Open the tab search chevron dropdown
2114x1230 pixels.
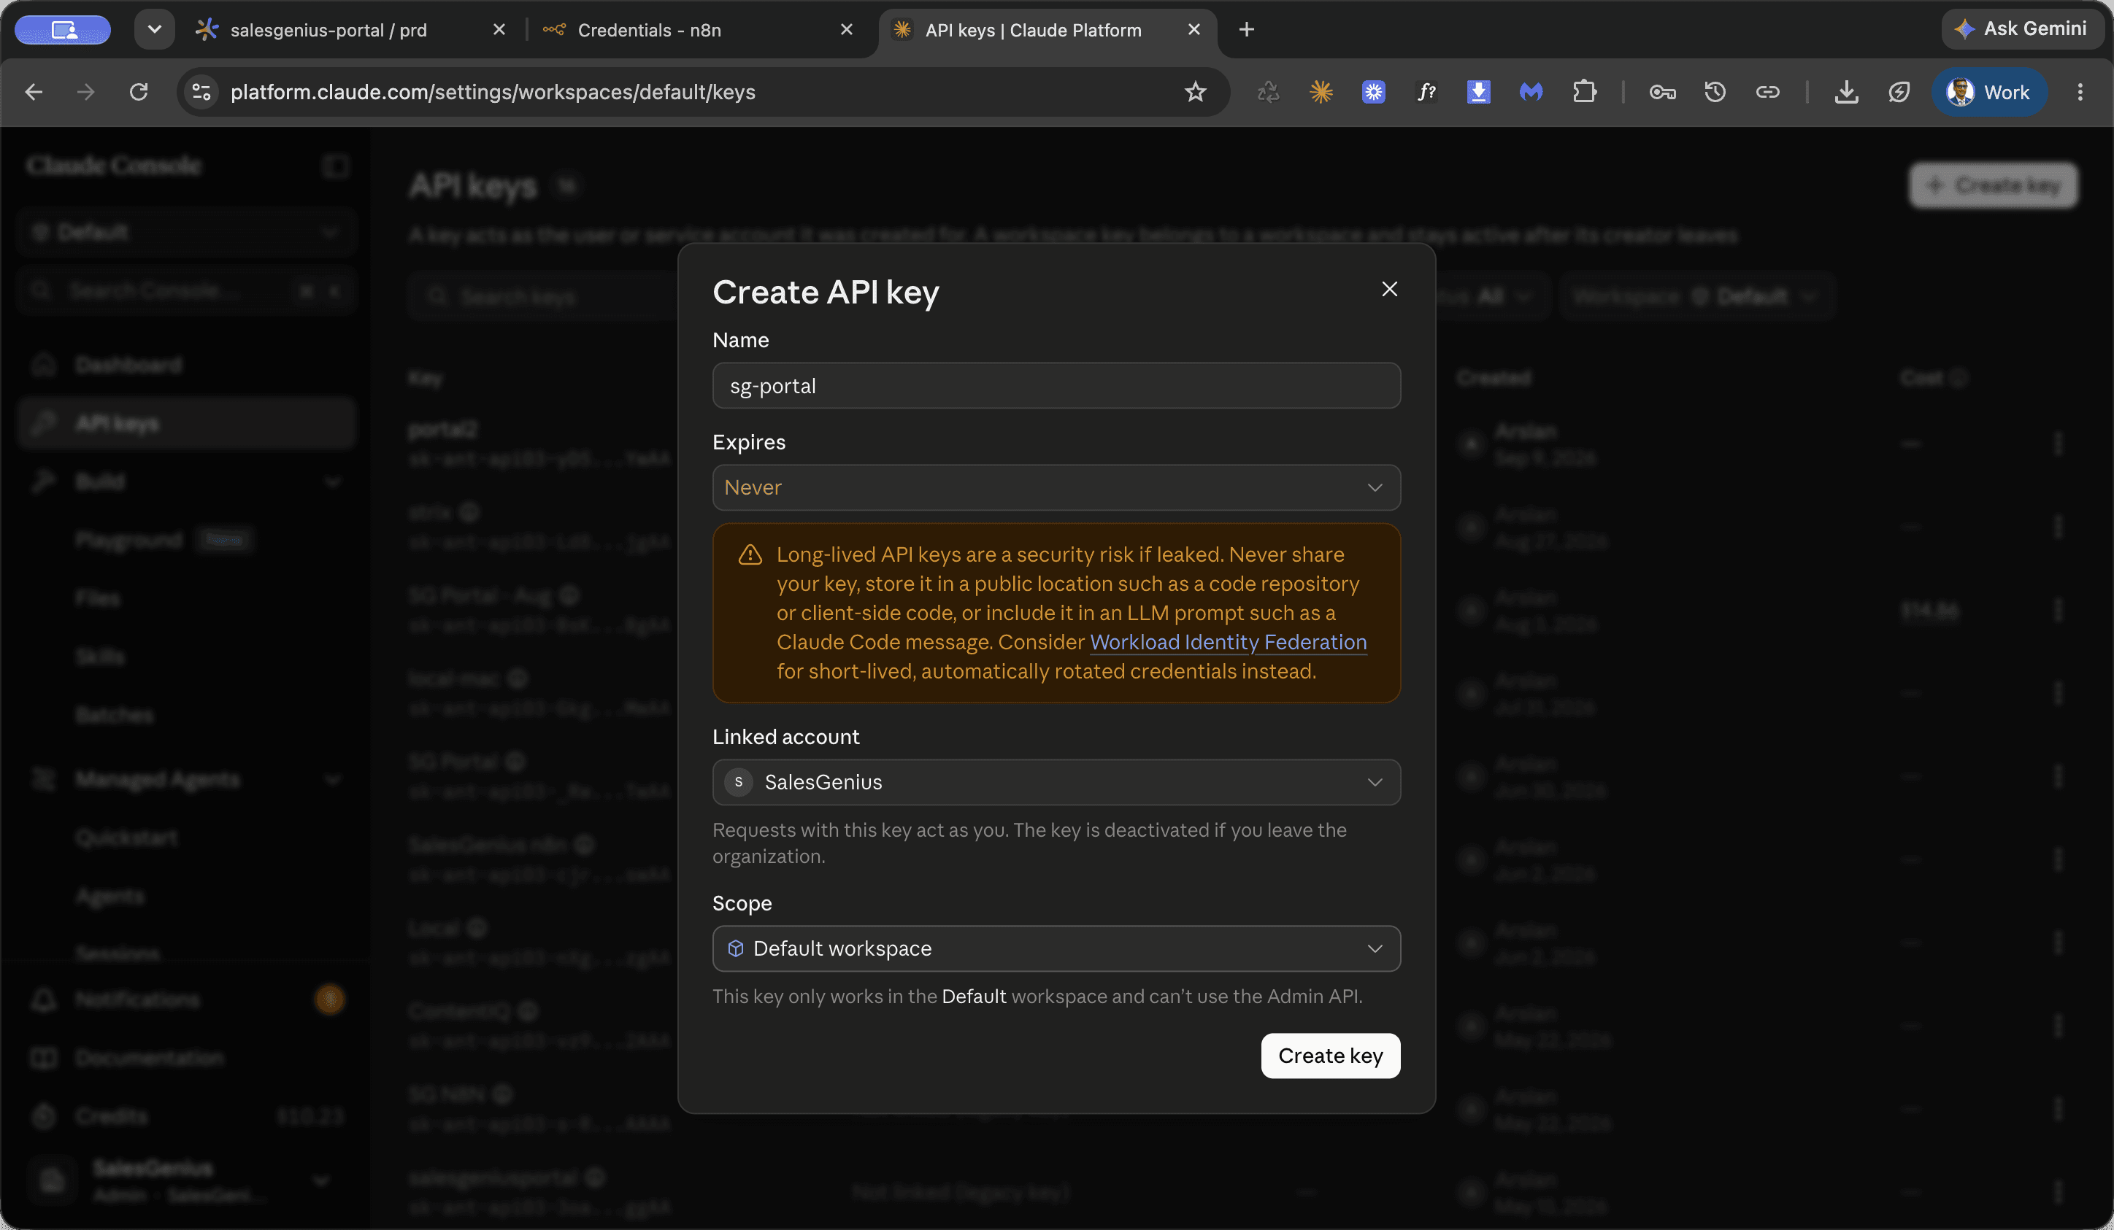[154, 29]
